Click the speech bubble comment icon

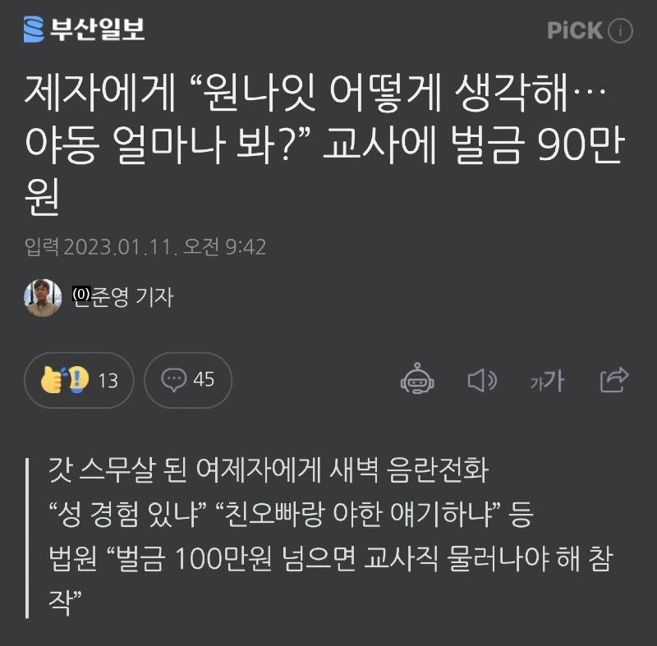click(x=173, y=380)
